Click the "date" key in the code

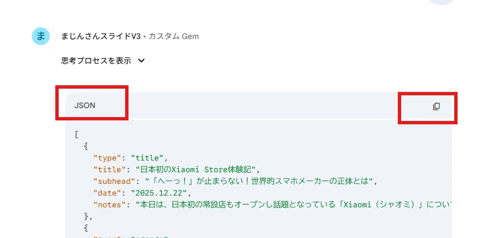pyautogui.click(x=110, y=193)
